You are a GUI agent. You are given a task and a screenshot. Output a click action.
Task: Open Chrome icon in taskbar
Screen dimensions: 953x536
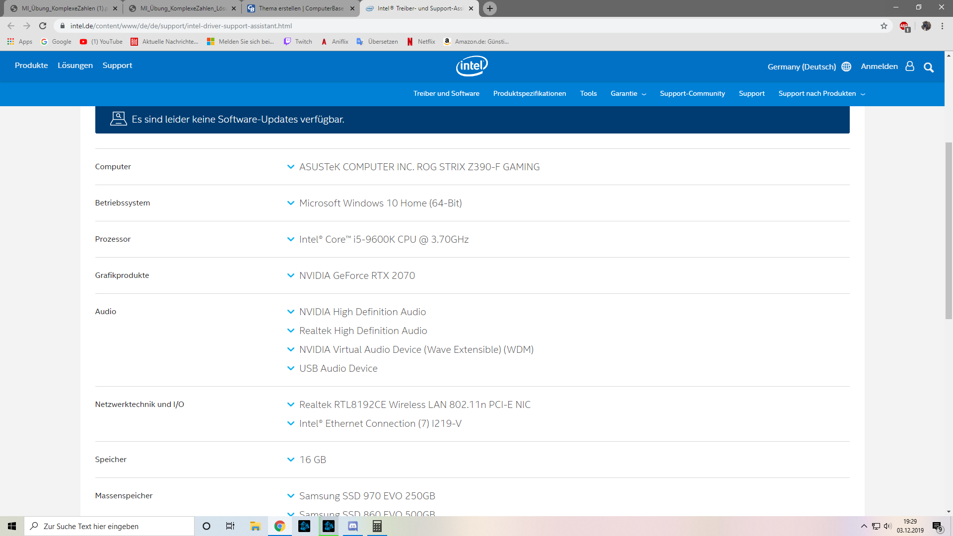coord(280,526)
